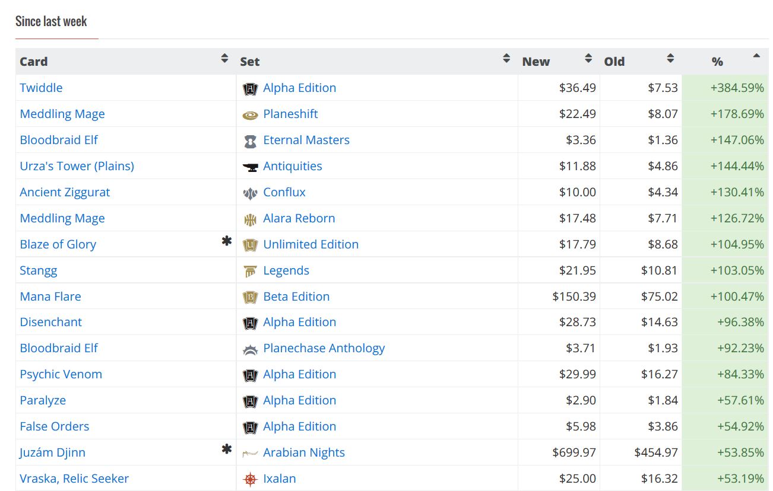Image resolution: width=773 pixels, height=491 pixels.
Task: Click the Planeshift set symbol icon
Action: point(250,114)
